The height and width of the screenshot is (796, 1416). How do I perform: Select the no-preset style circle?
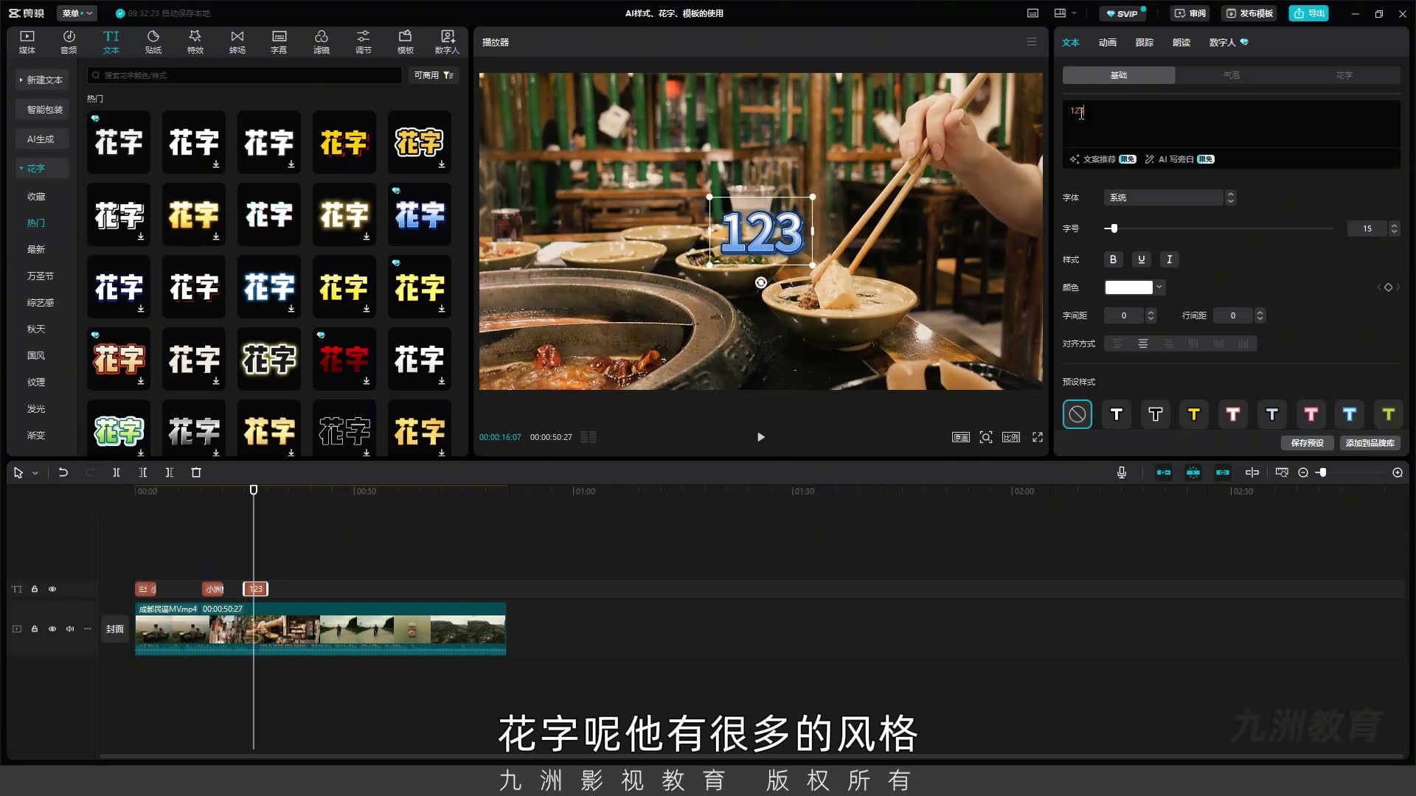(x=1077, y=414)
